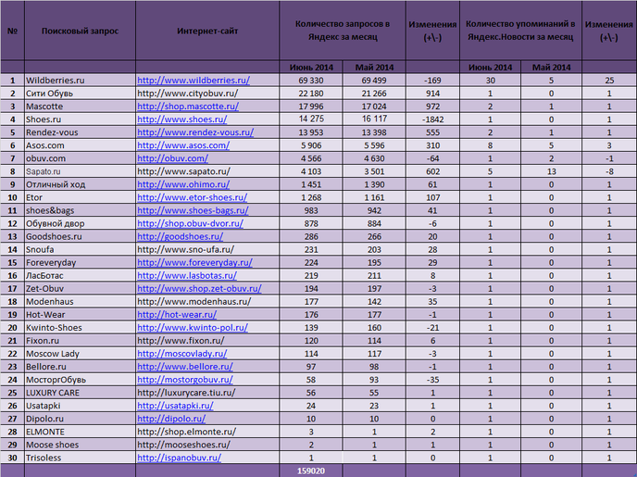Select the 'Mascotte' query cell
Screen dimensions: 637x477
click(x=80, y=106)
